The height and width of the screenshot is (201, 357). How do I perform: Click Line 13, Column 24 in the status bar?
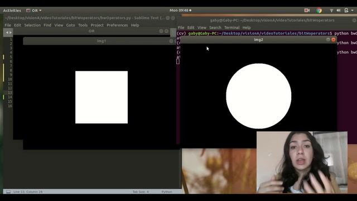coord(28,192)
